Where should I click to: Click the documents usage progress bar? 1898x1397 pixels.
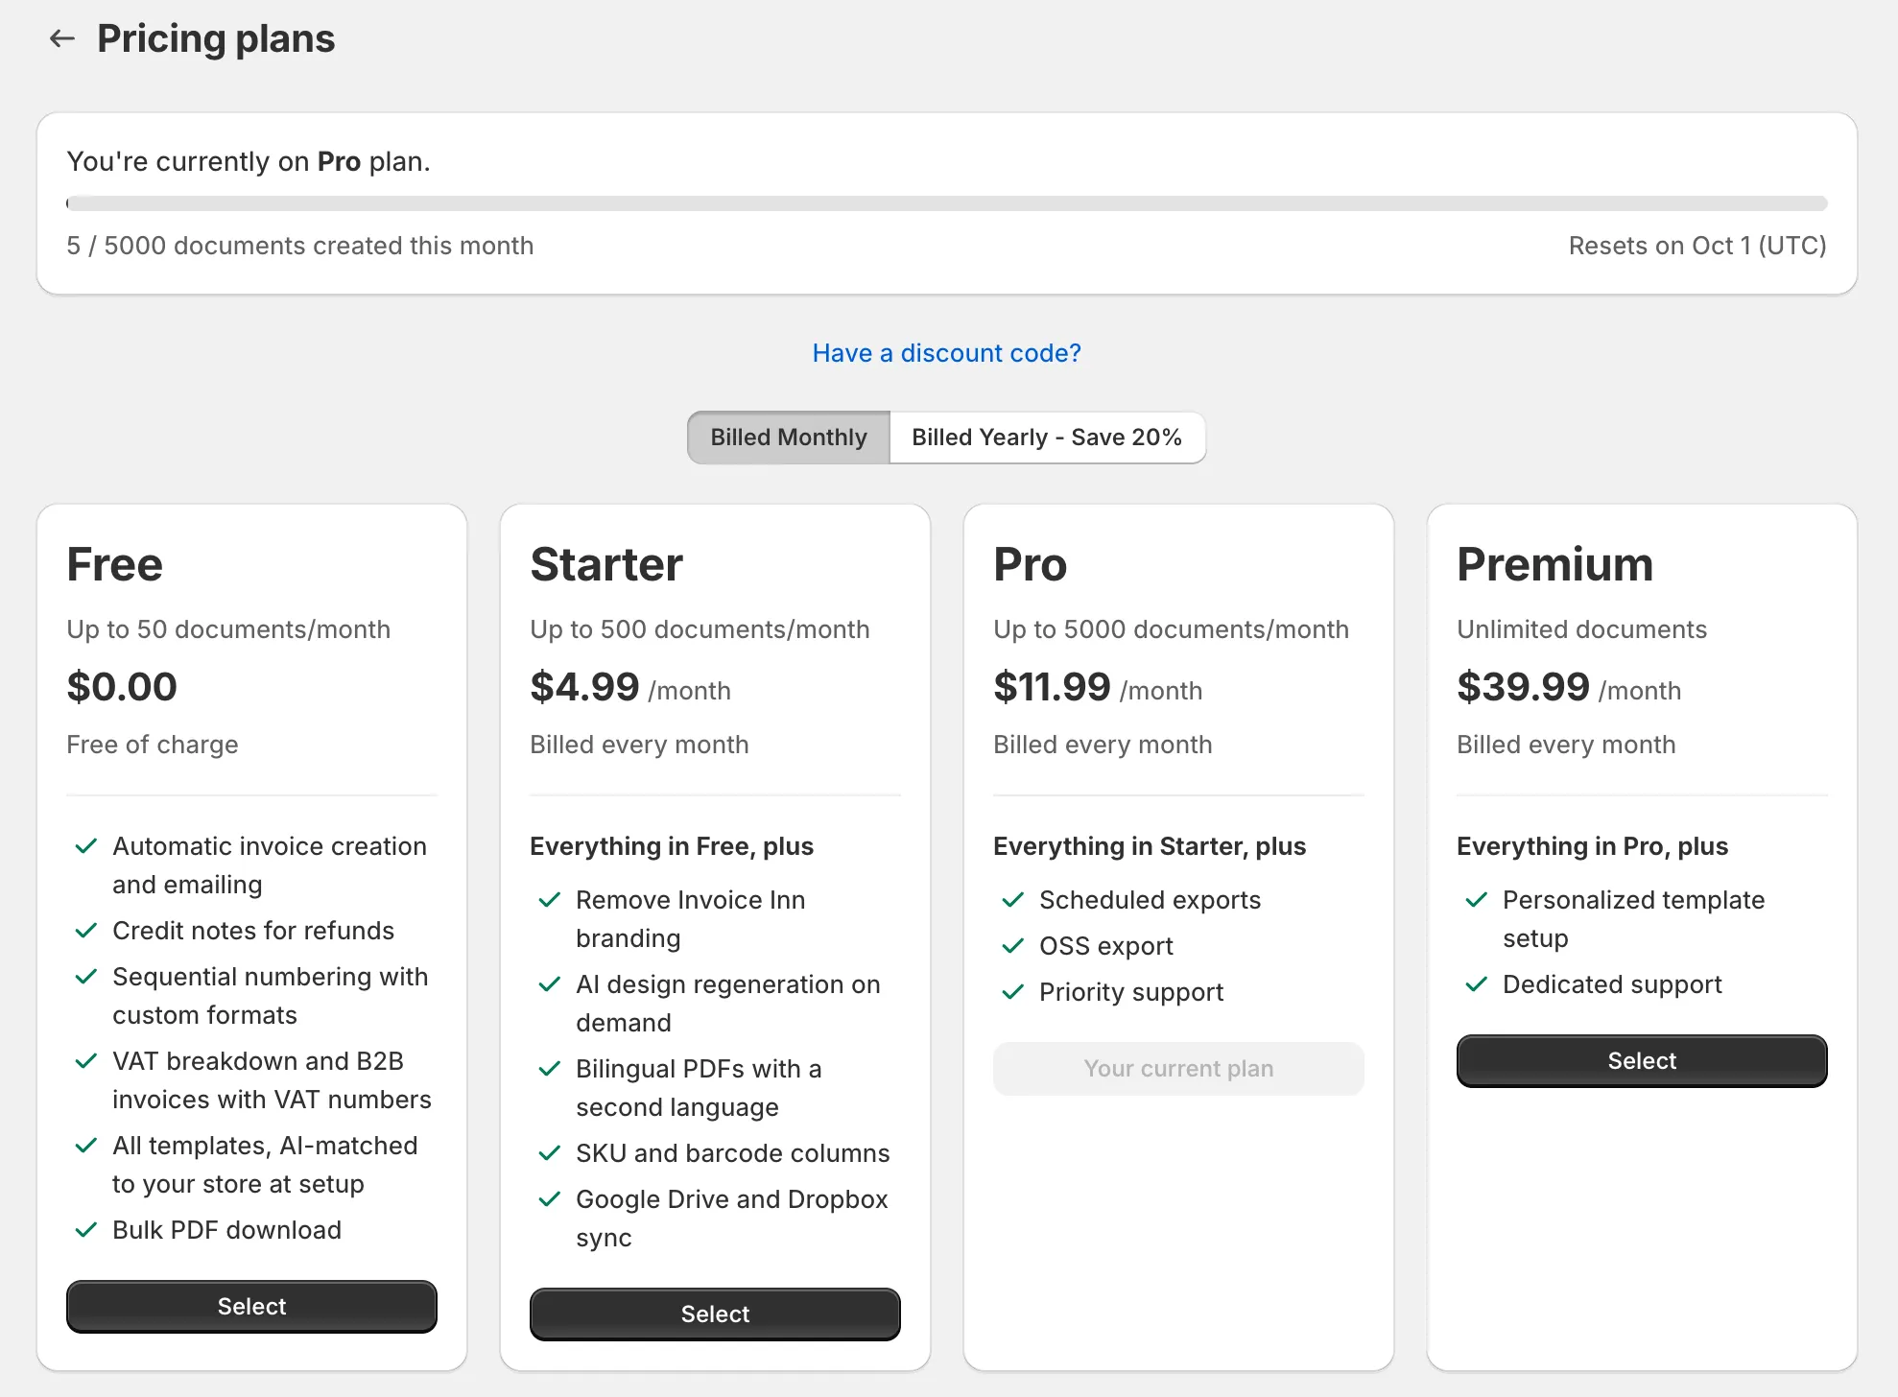tap(946, 203)
